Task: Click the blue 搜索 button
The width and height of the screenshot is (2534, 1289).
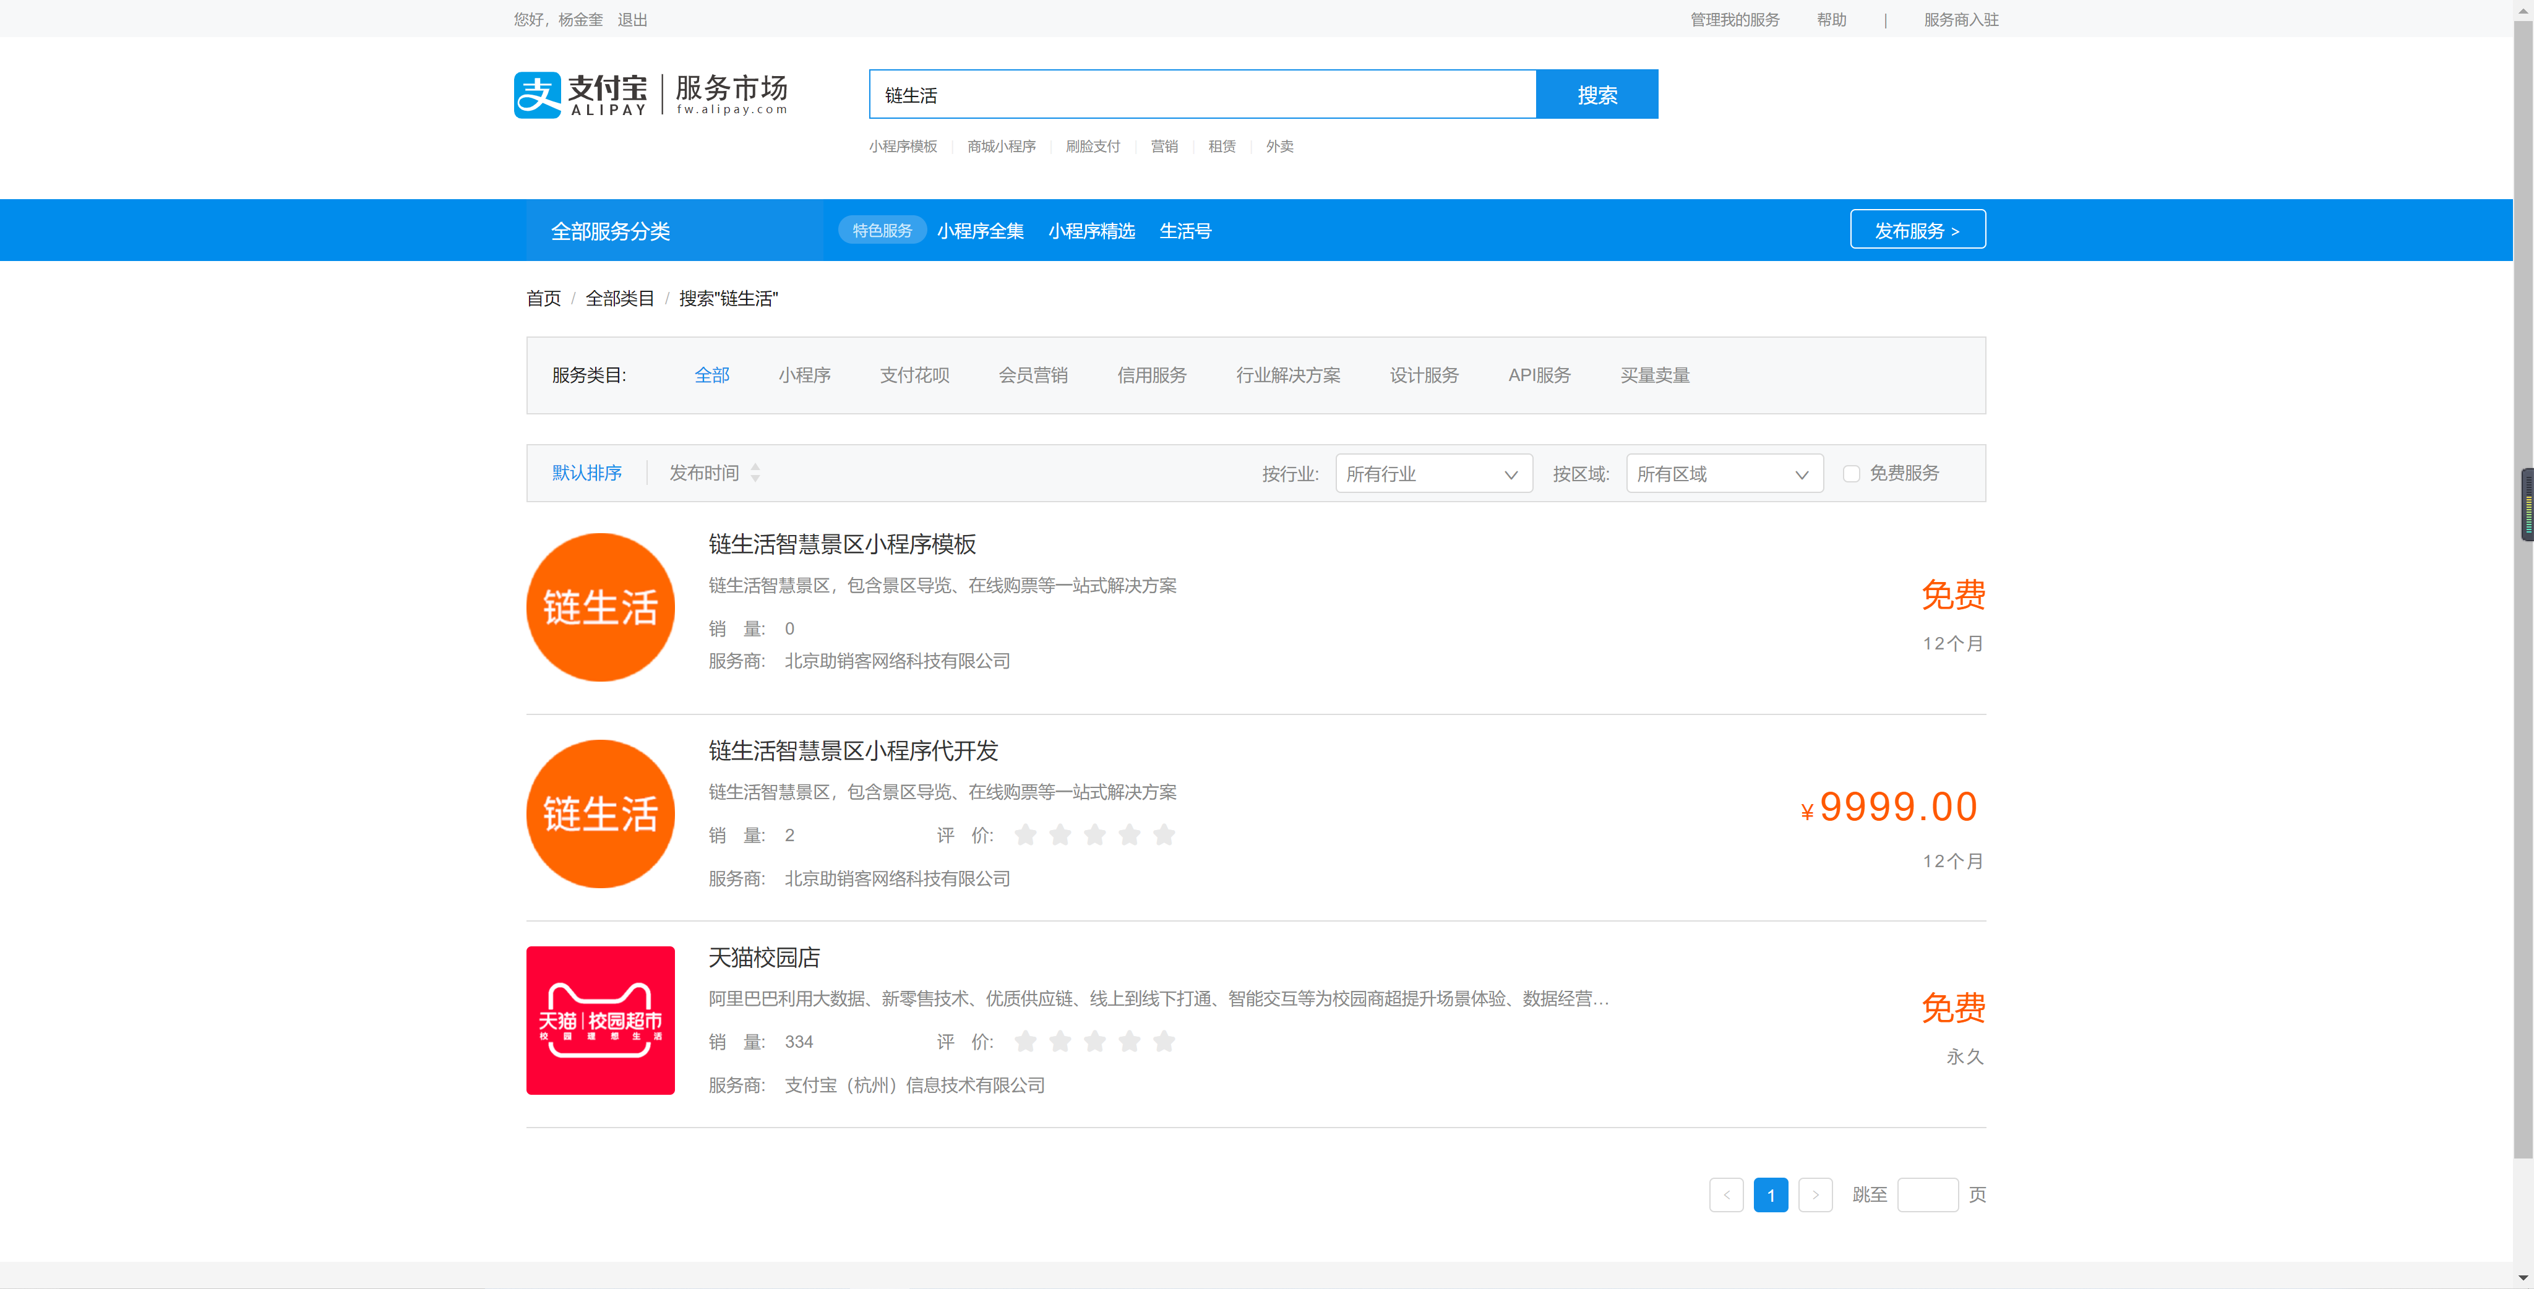Action: tap(1597, 95)
